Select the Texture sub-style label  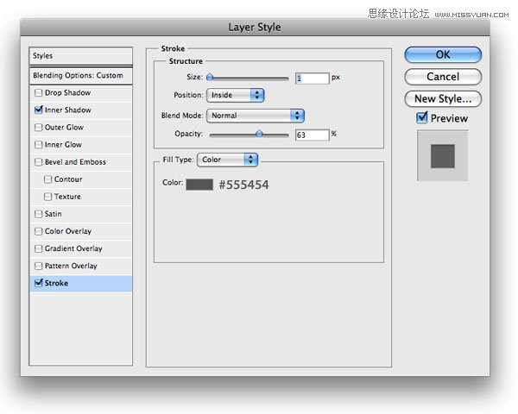pyautogui.click(x=67, y=197)
